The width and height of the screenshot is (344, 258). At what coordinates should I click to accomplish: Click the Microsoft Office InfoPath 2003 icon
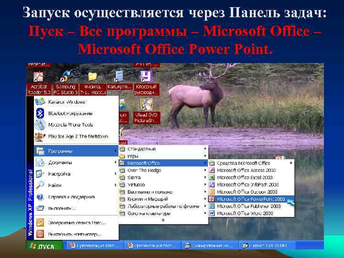(x=212, y=185)
